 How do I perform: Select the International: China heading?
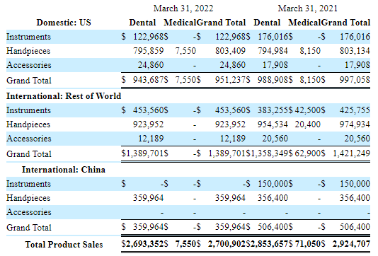click(64, 170)
